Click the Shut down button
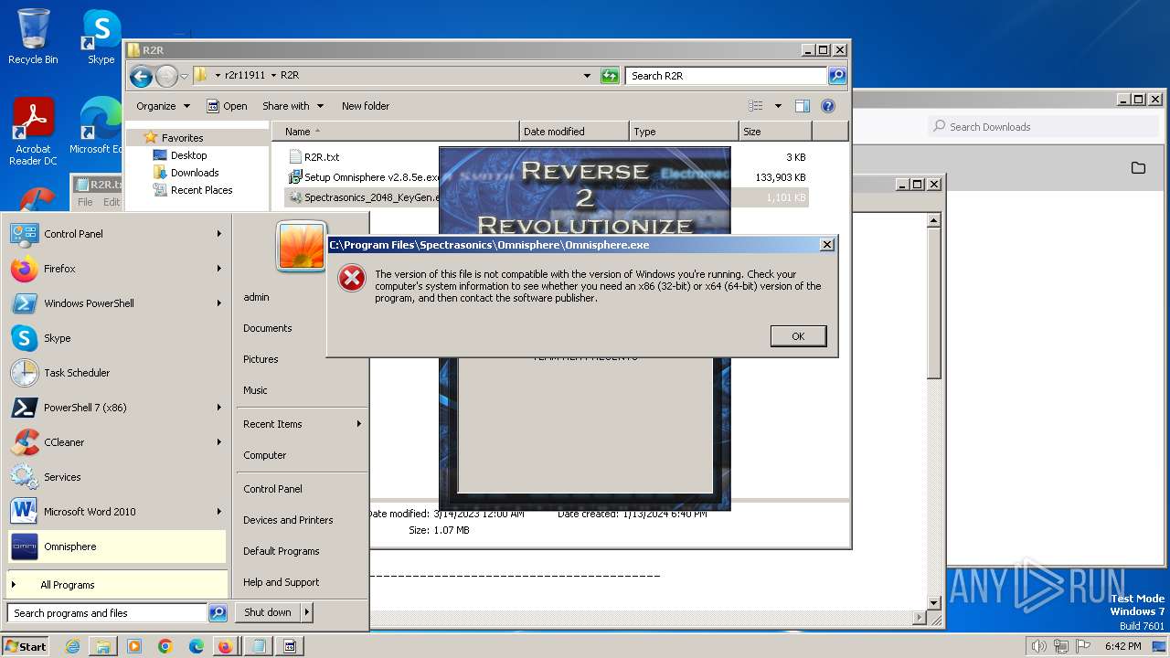This screenshot has width=1170, height=658. (x=268, y=612)
